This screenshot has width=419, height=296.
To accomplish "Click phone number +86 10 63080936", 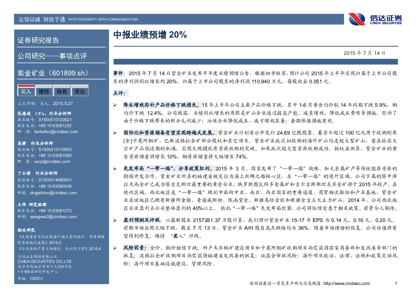I will coord(55,186).
